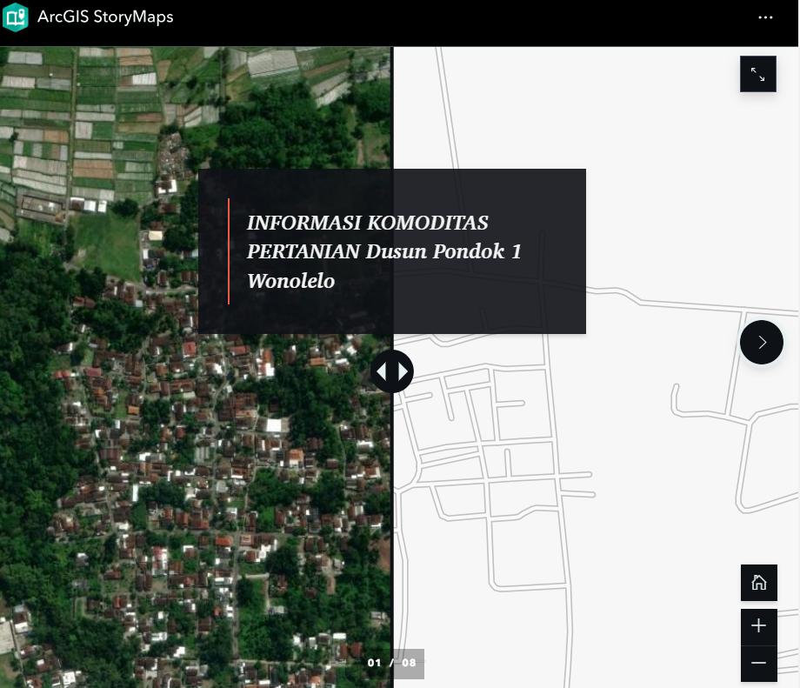Click the ArcGIS StoryMaps logo icon
This screenshot has height=688, width=800.
click(16, 17)
